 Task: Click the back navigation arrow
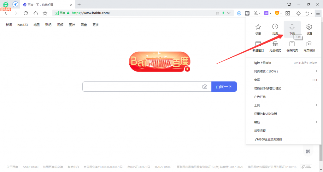(6, 13)
